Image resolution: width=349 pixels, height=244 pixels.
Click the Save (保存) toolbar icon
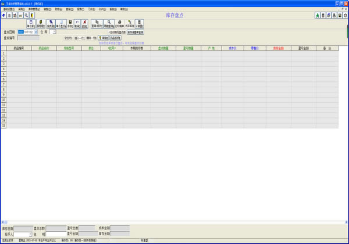pyautogui.click(x=70, y=24)
